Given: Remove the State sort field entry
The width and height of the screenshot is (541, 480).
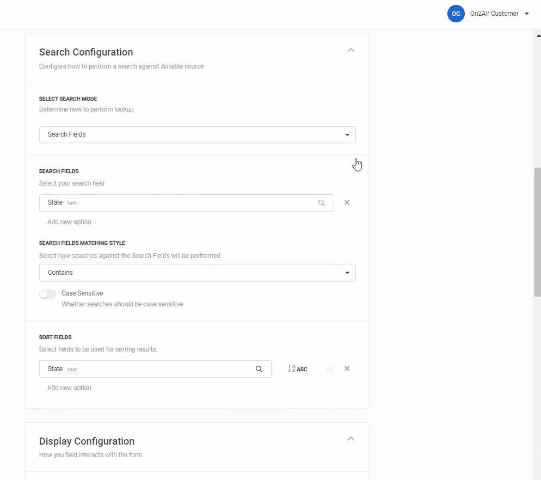Looking at the screenshot, I should click(x=347, y=368).
